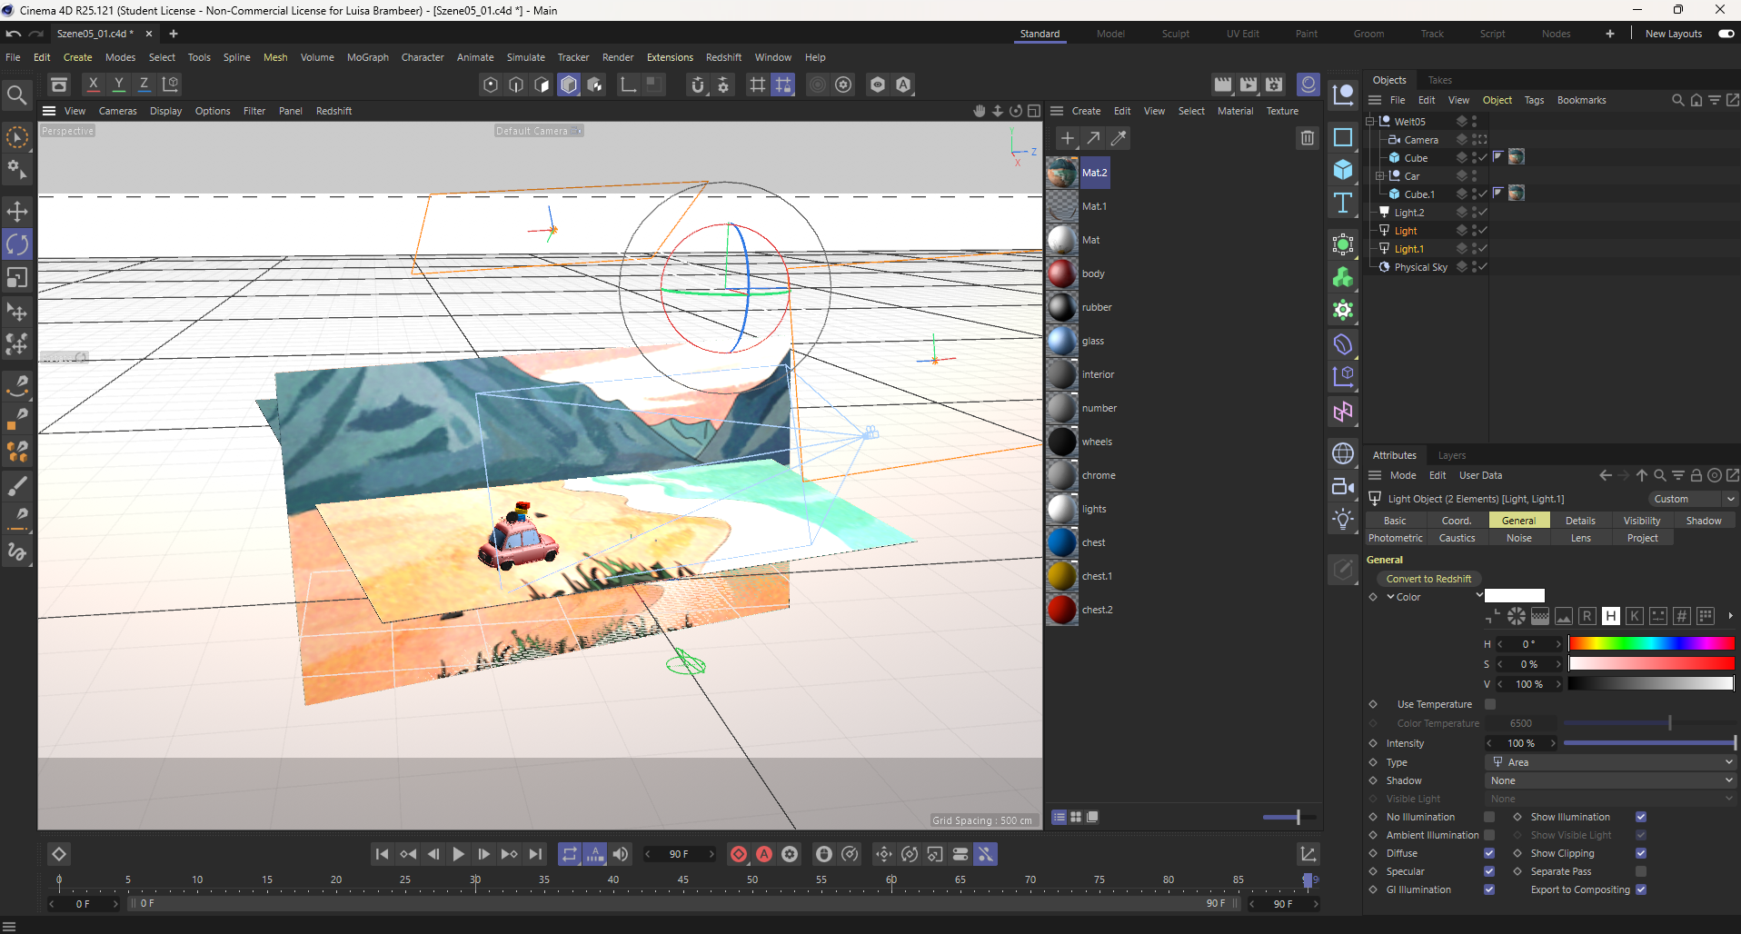Toggle Separate Pass checkbox

(x=1641, y=871)
